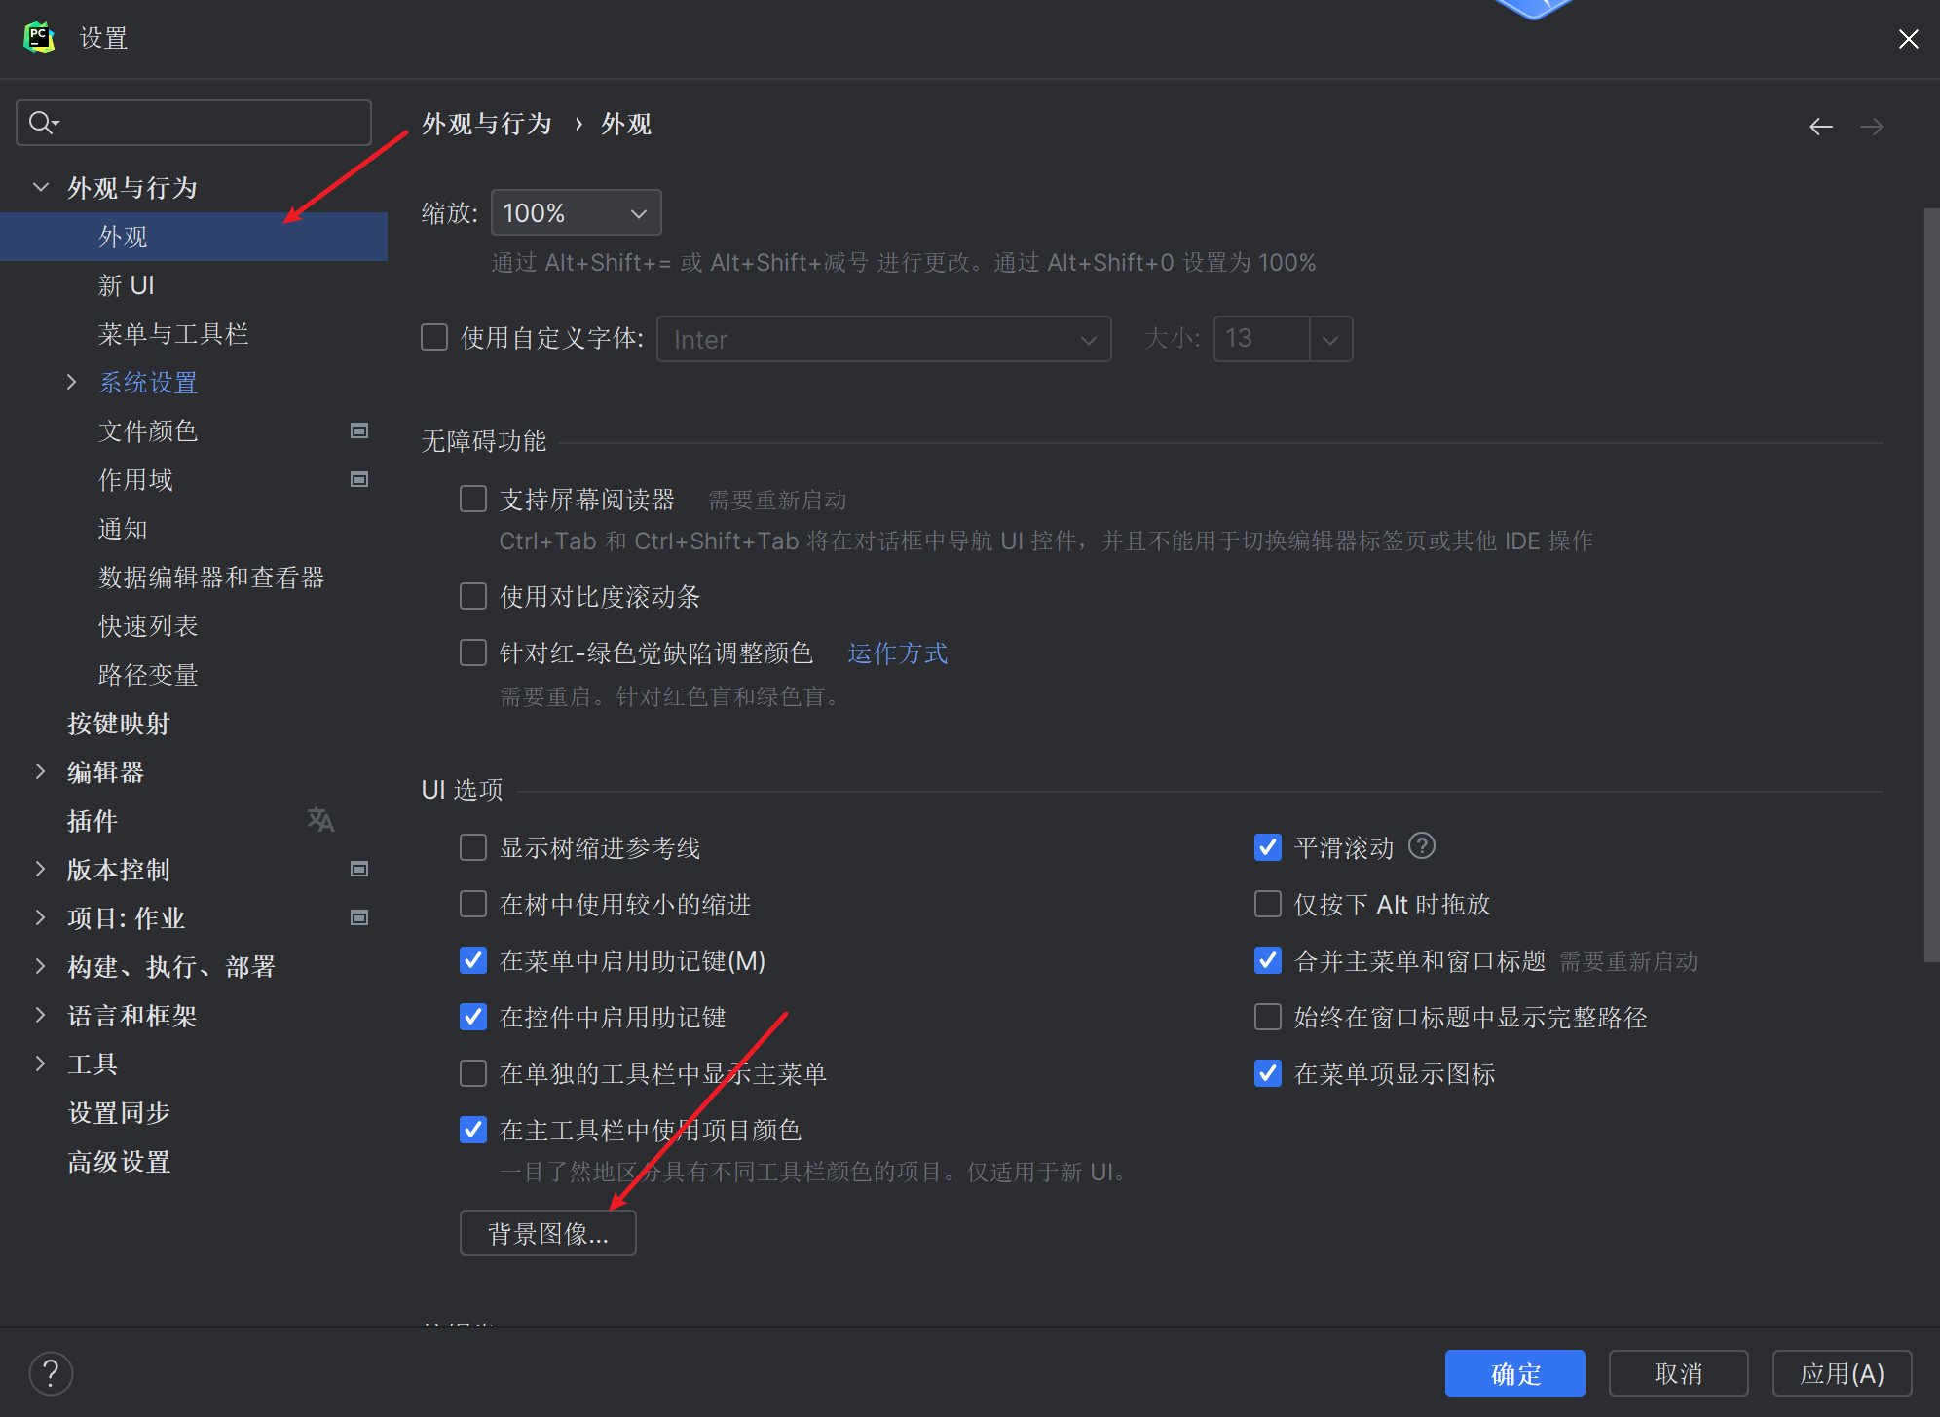Enable 在树中使用较小的缩进 checkbox
The image size is (1940, 1417).
pyautogui.click(x=473, y=904)
